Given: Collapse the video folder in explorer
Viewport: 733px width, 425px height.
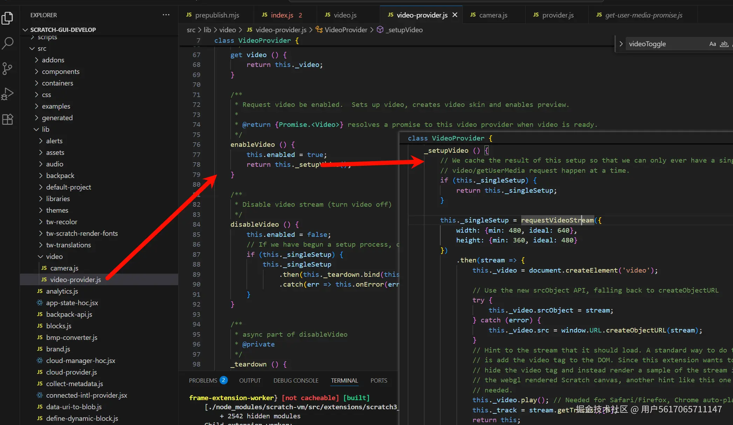Looking at the screenshot, I should (x=54, y=256).
